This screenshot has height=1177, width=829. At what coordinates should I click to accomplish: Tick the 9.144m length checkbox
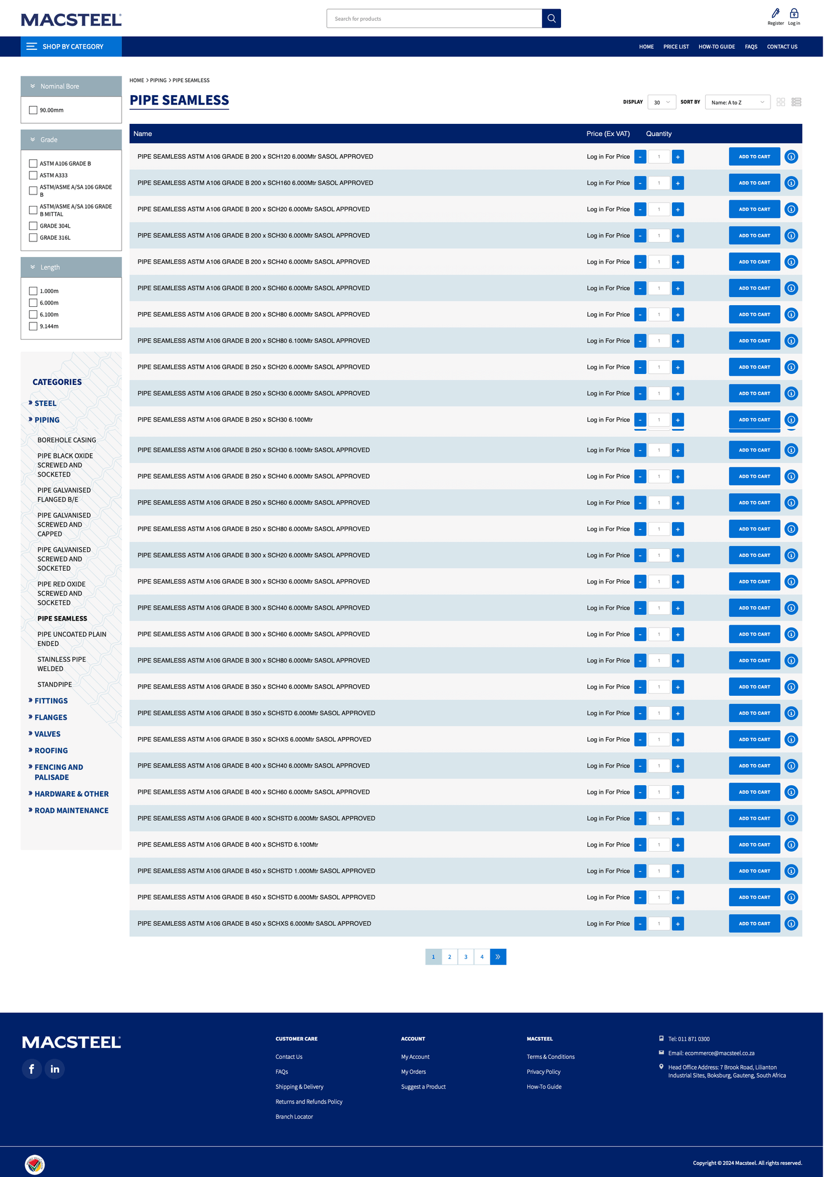[x=33, y=326]
